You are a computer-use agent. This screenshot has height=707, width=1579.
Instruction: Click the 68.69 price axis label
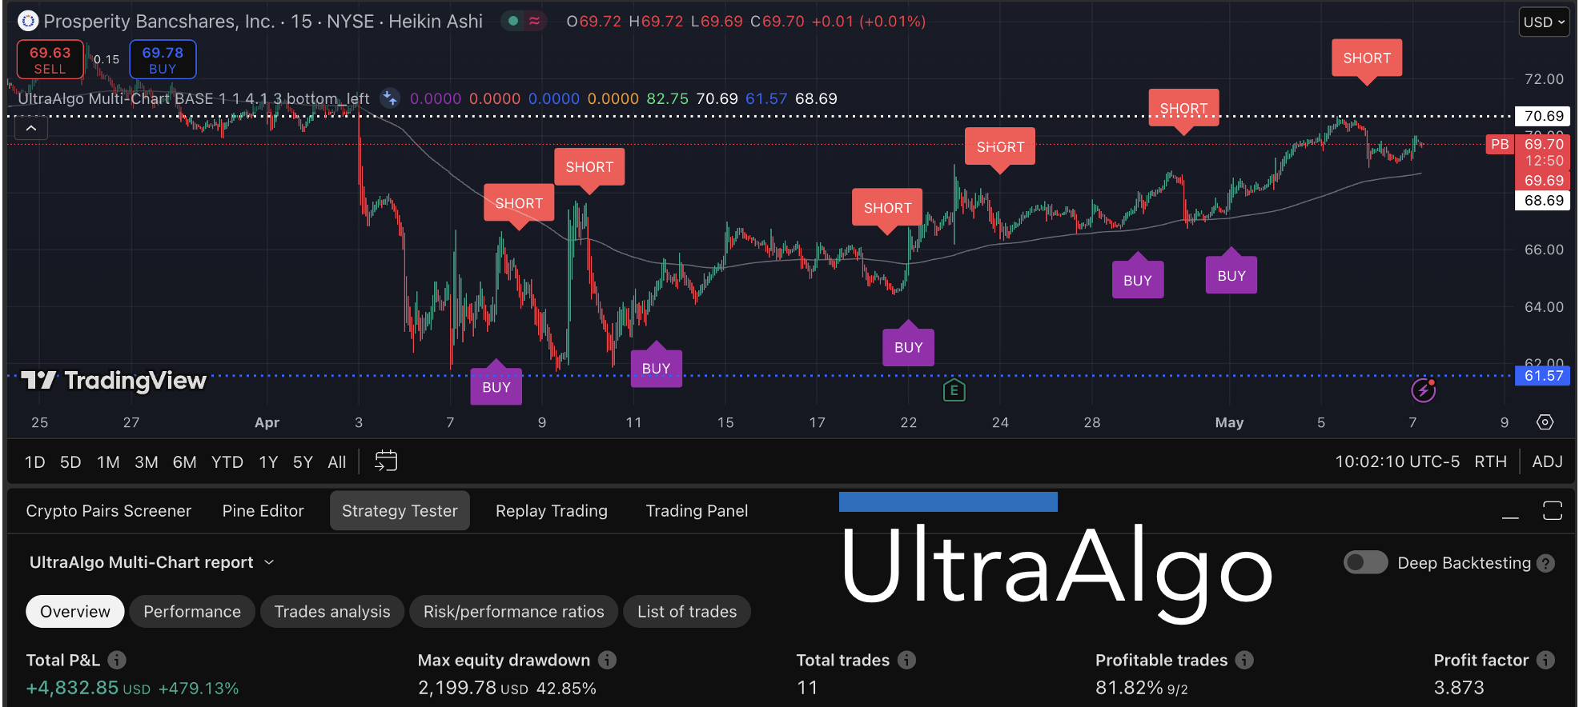[x=1543, y=201]
